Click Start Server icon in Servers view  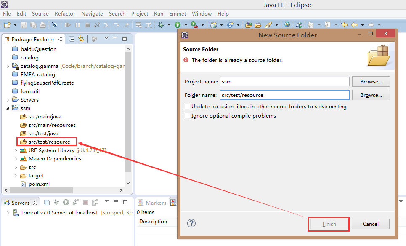(66, 202)
